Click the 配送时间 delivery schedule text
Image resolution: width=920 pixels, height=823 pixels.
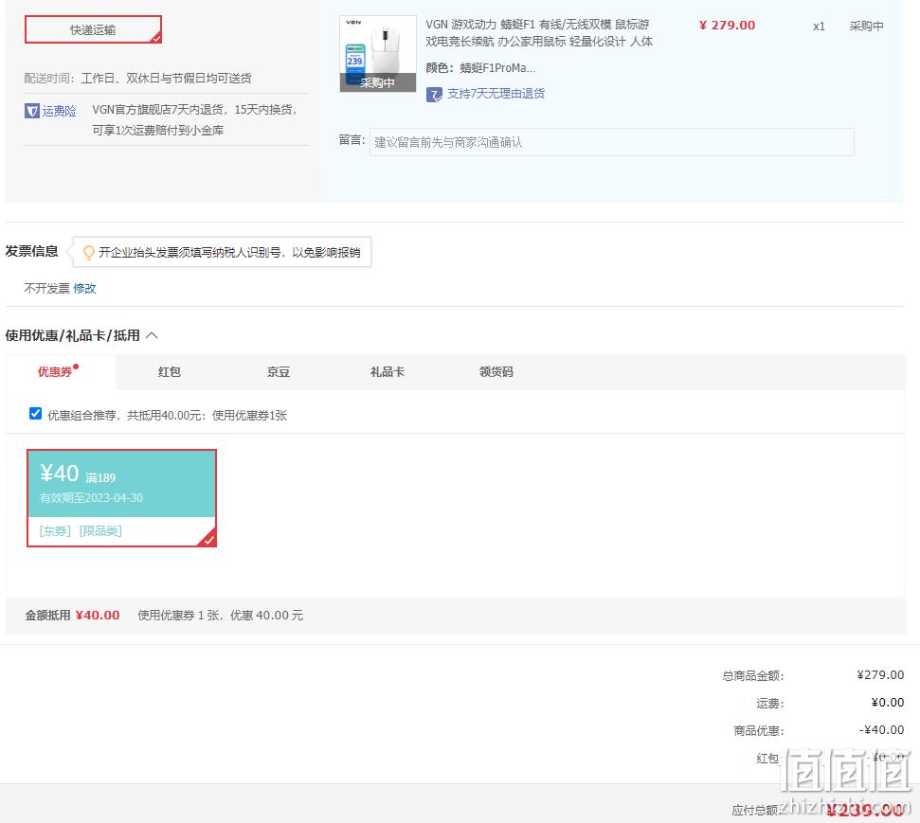[x=138, y=78]
